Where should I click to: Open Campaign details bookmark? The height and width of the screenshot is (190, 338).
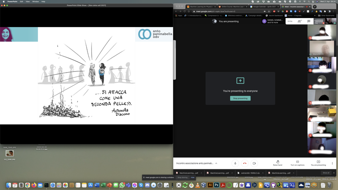tap(254, 16)
